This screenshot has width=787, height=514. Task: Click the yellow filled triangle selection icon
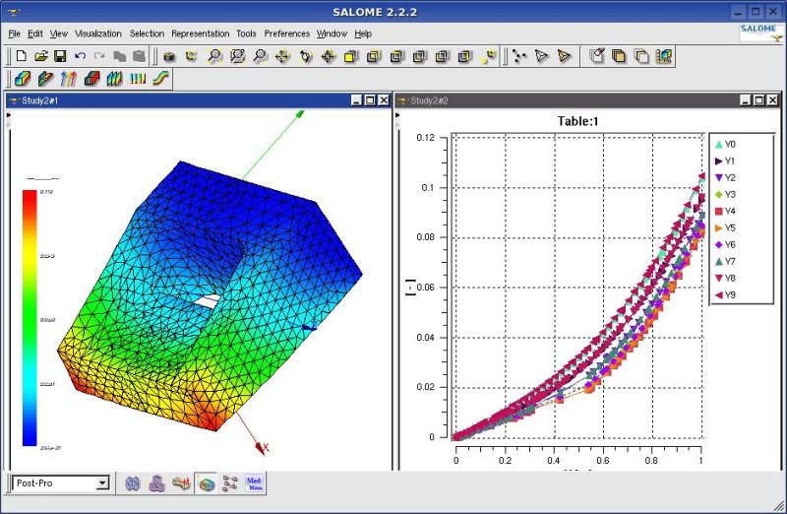[x=564, y=56]
